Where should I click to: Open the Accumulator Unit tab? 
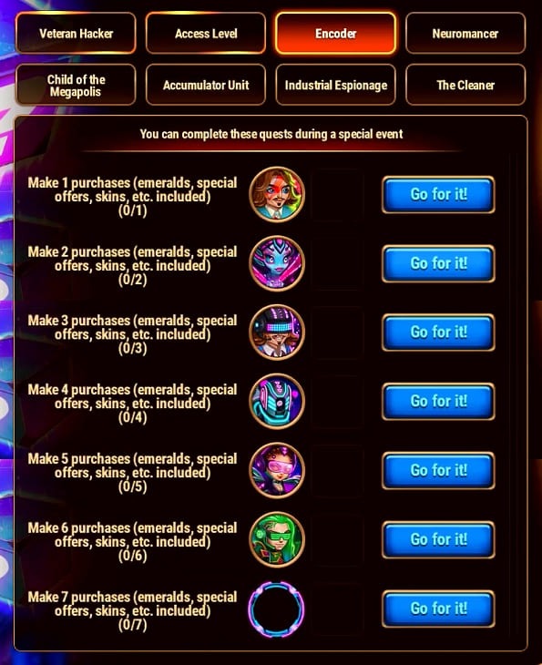click(x=206, y=86)
